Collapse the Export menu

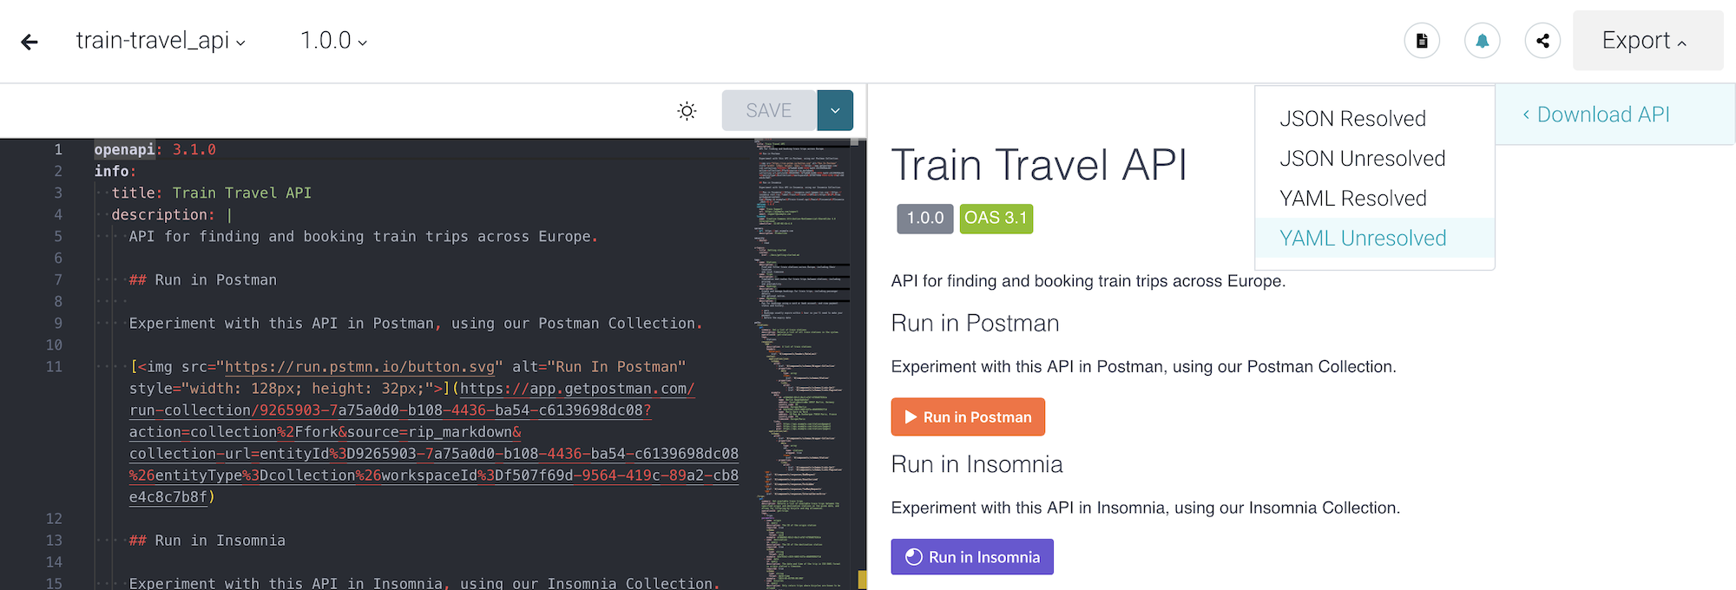[1647, 41]
